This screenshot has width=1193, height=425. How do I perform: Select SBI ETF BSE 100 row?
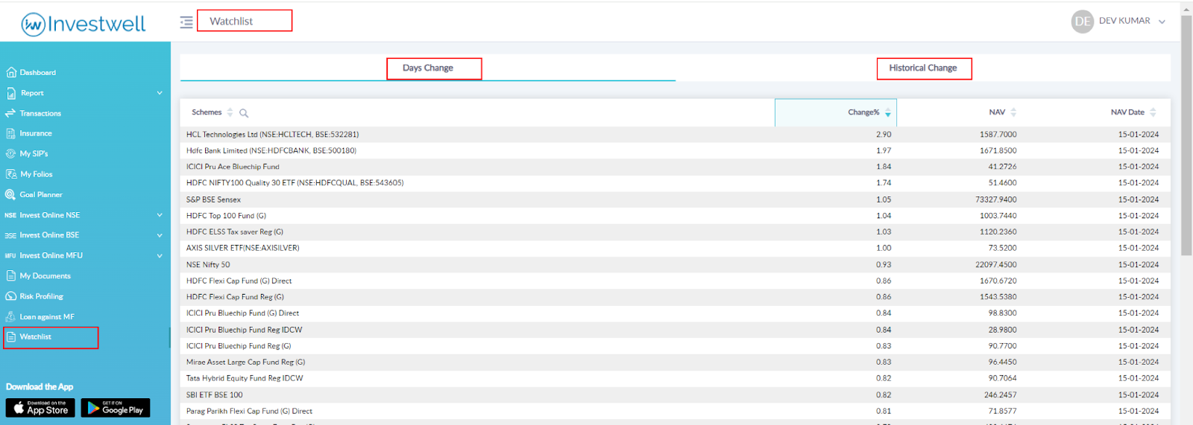click(x=675, y=395)
